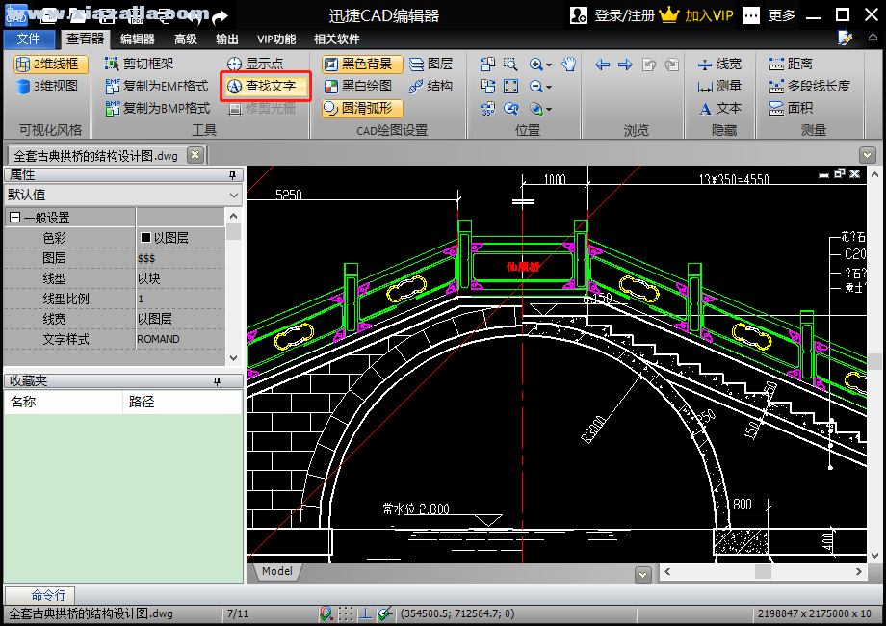
Task: Switch to the 相关软件 ribbon tab
Action: tap(337, 39)
